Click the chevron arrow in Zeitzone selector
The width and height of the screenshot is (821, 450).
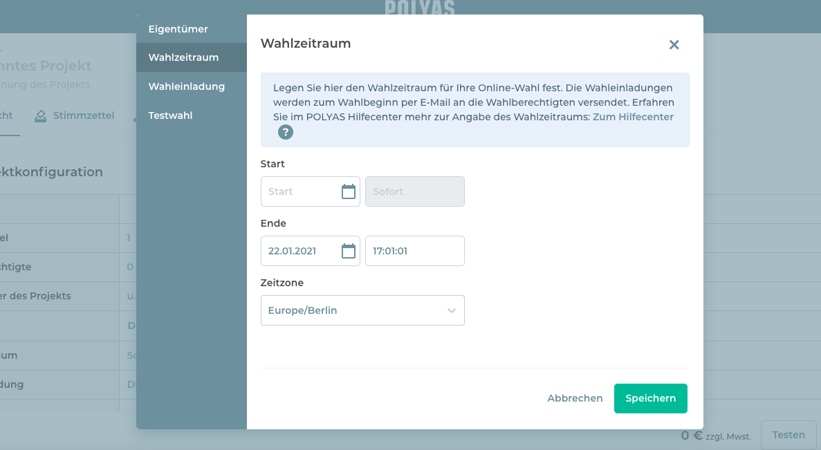[x=452, y=310]
